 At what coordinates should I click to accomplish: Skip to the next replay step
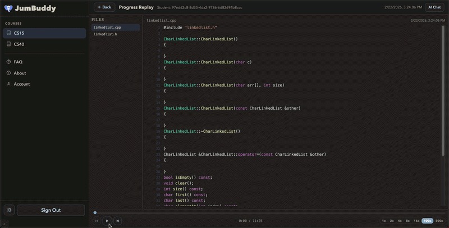click(118, 221)
